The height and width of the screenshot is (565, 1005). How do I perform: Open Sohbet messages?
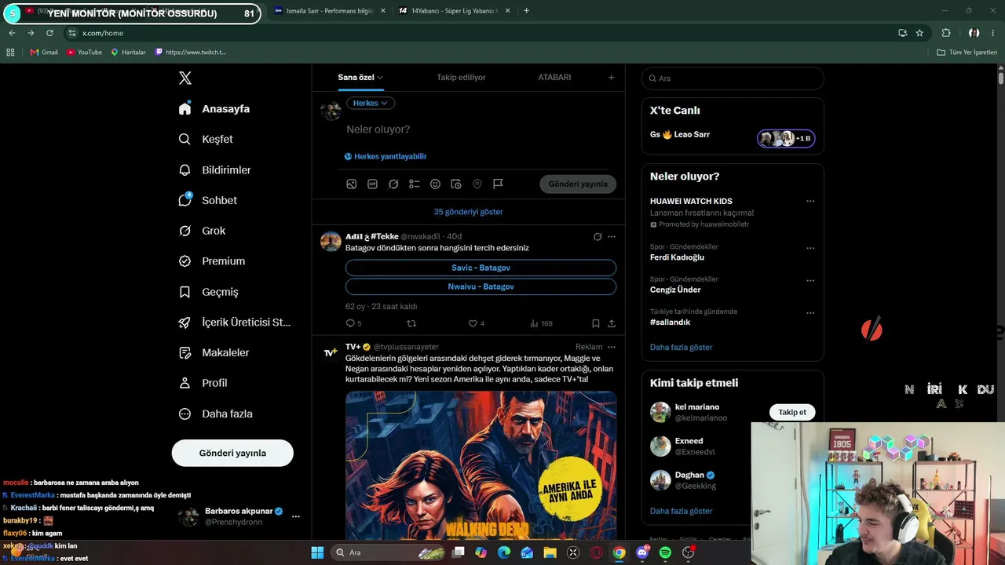click(207, 200)
